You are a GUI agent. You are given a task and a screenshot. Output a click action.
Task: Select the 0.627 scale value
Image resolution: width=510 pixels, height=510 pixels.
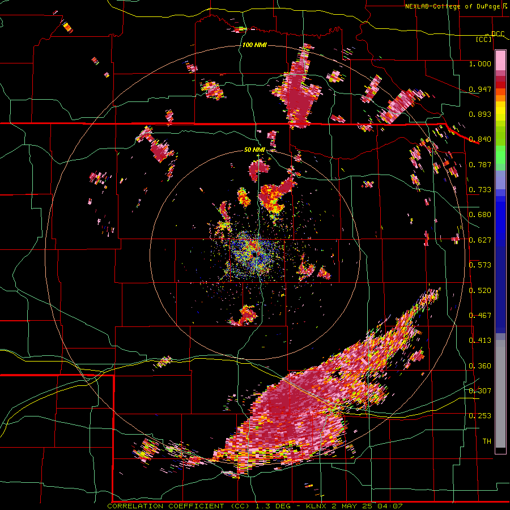tap(480, 240)
